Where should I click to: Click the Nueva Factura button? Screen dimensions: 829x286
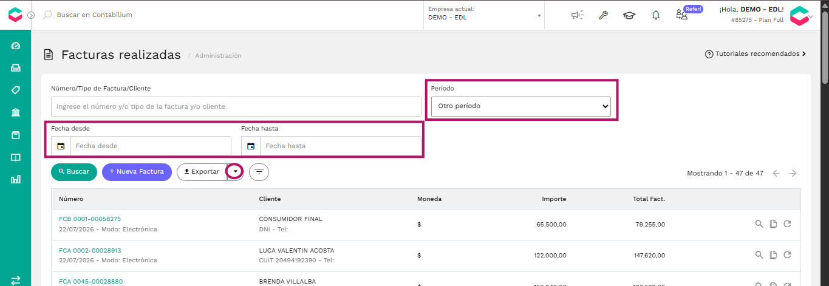coord(137,172)
